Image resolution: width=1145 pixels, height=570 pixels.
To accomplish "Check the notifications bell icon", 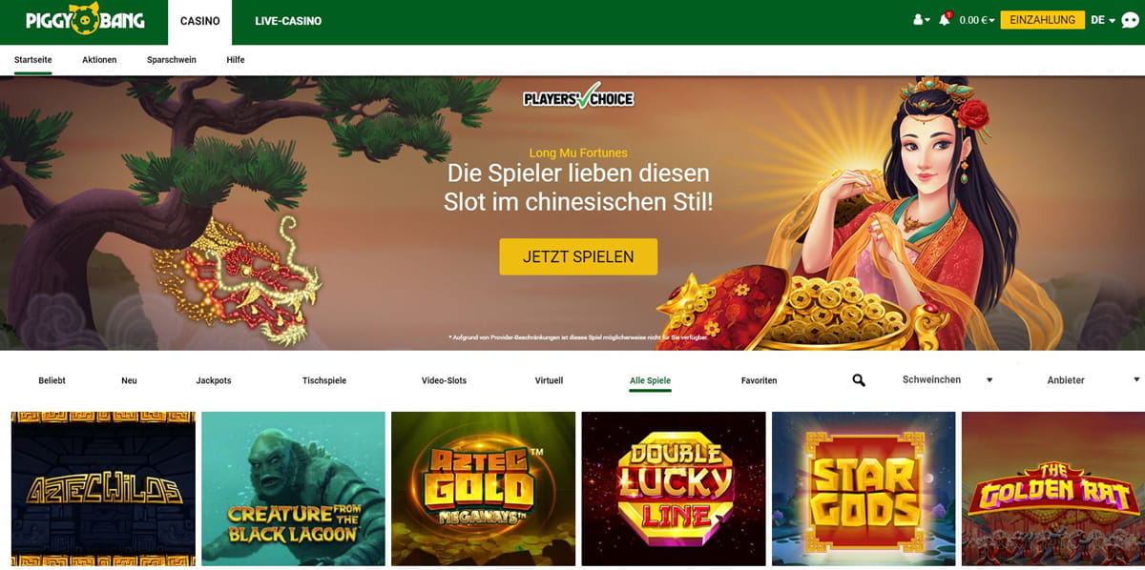I will [x=945, y=19].
